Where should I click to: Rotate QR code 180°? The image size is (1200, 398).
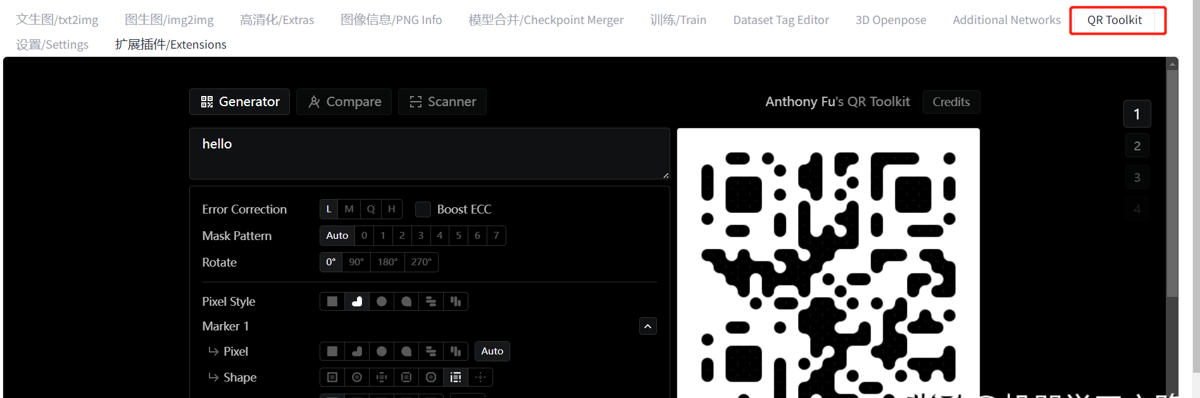387,262
